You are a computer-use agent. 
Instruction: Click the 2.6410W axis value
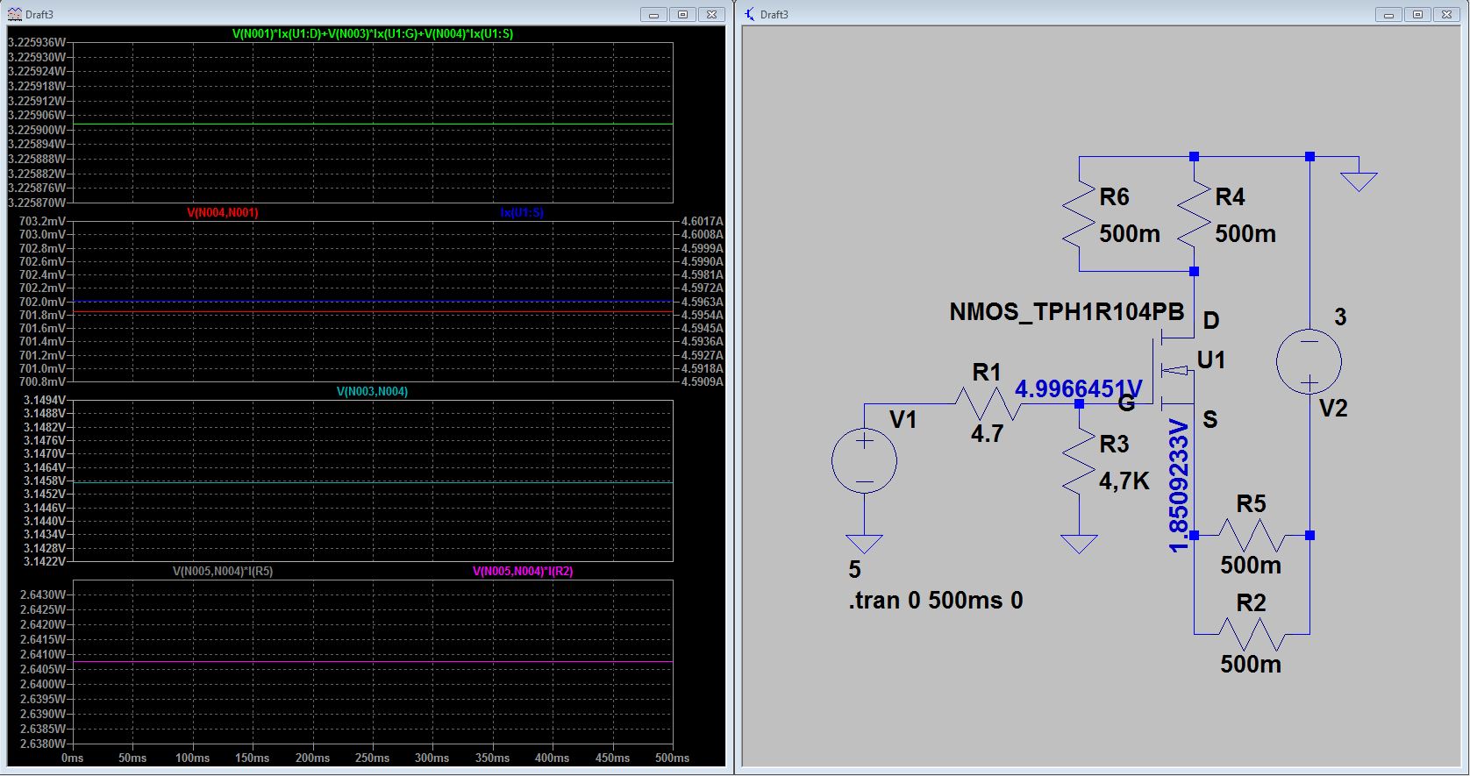tap(43, 654)
